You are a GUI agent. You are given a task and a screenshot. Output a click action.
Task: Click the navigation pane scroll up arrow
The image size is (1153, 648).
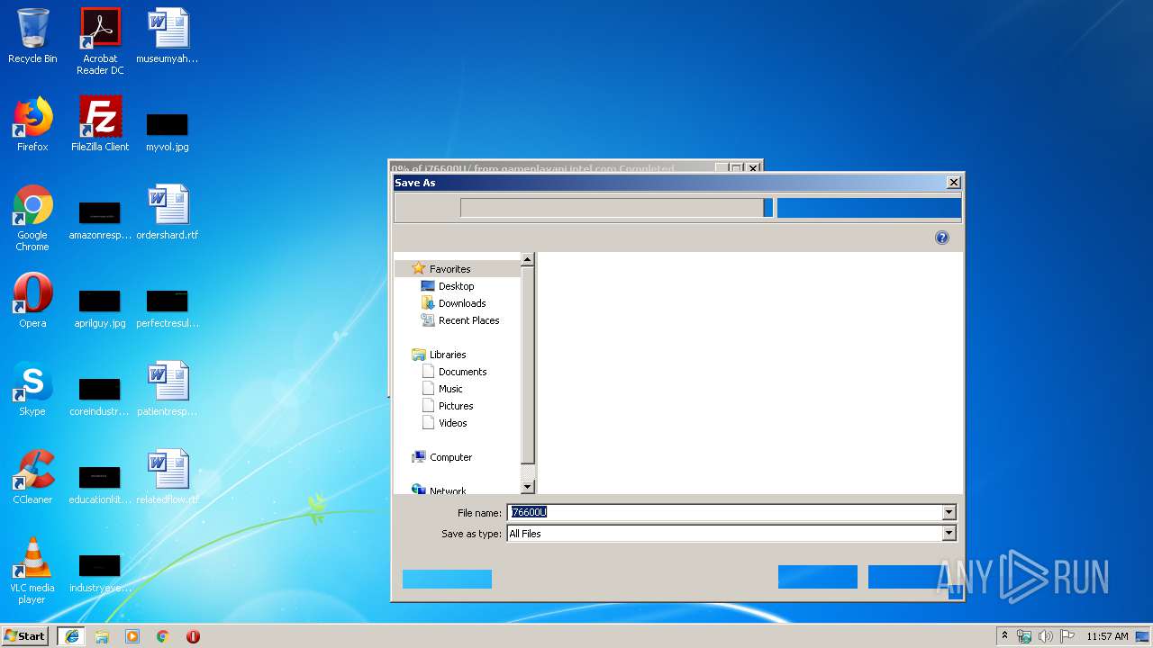click(528, 259)
